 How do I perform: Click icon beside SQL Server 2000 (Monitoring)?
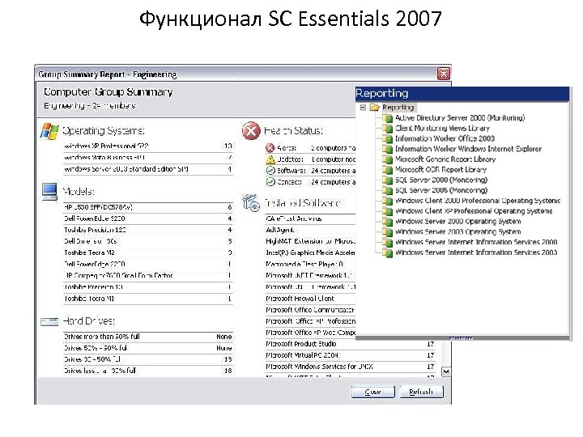tap(388, 180)
